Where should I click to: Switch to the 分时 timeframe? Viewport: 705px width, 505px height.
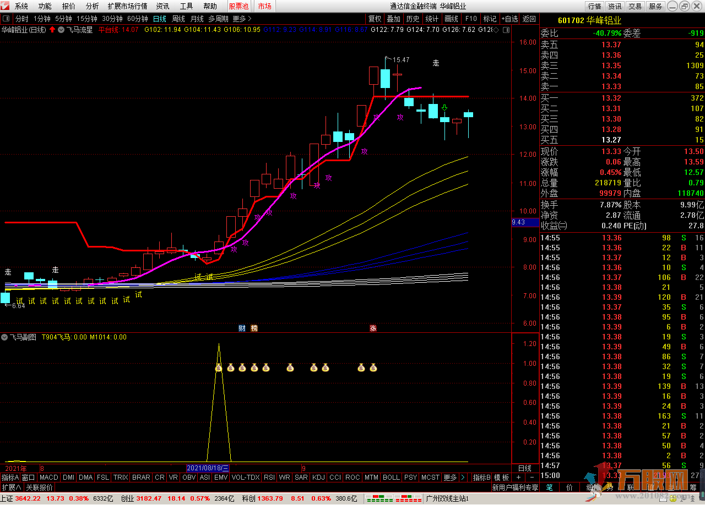click(x=21, y=19)
